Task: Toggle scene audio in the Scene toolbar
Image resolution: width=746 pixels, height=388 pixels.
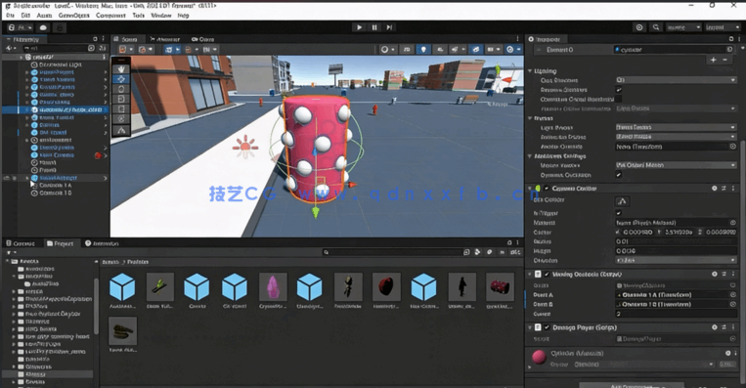Action: [x=440, y=50]
